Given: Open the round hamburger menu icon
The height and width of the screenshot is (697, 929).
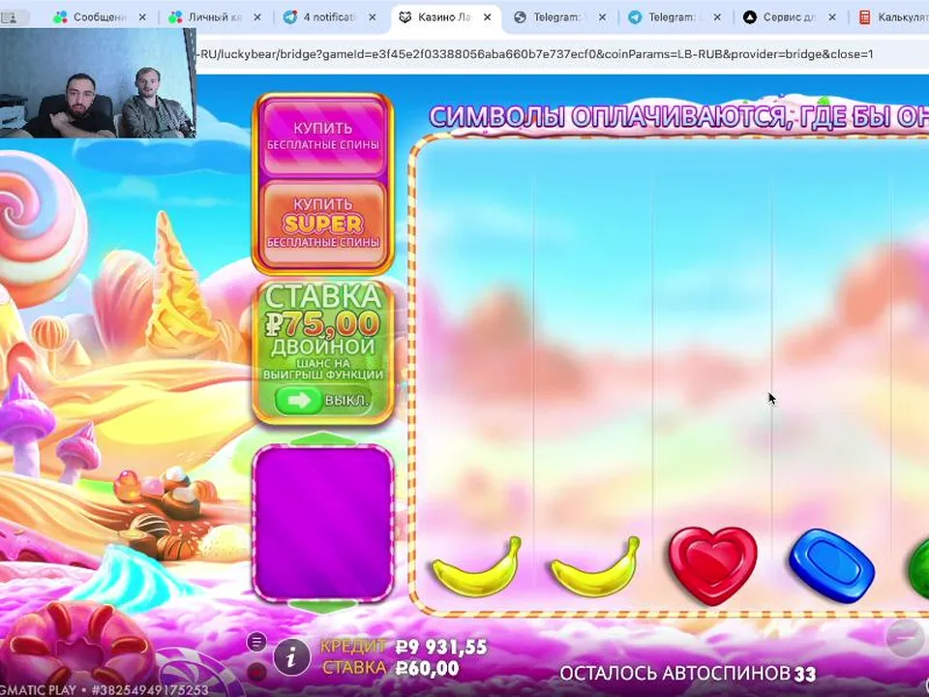Looking at the screenshot, I should click(x=256, y=642).
